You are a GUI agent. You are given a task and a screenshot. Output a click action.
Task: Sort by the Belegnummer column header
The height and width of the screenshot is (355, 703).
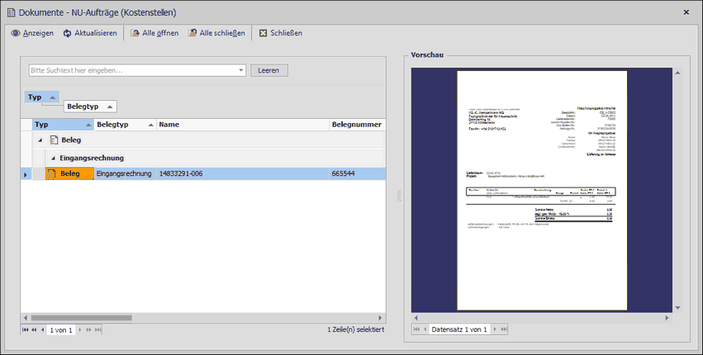coord(355,125)
